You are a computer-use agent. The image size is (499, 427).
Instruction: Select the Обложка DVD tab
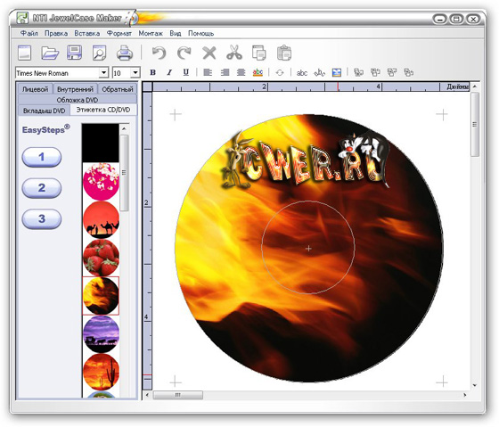tap(78, 100)
